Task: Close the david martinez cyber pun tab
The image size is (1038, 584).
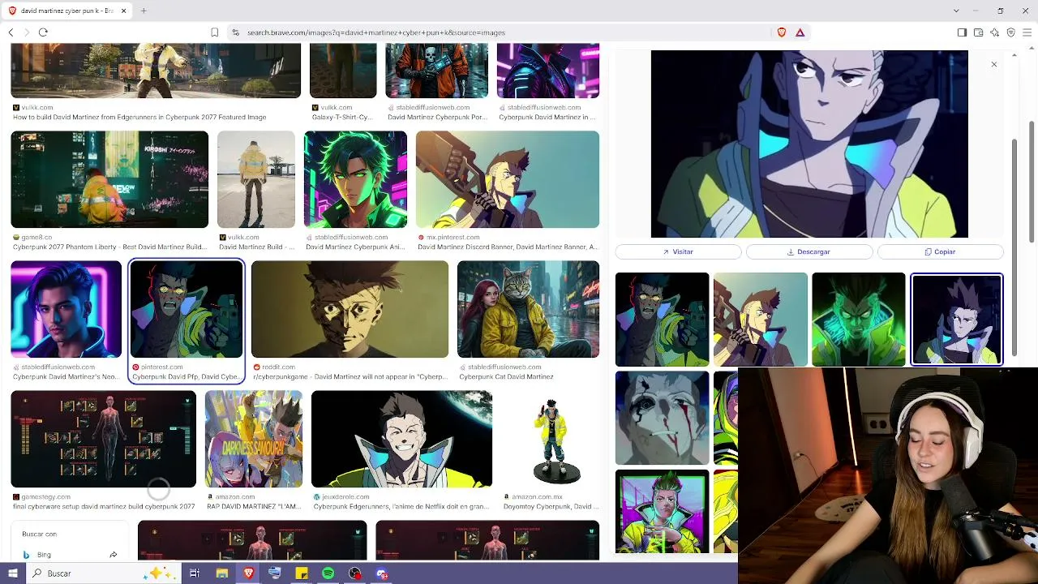Action: tap(124, 11)
